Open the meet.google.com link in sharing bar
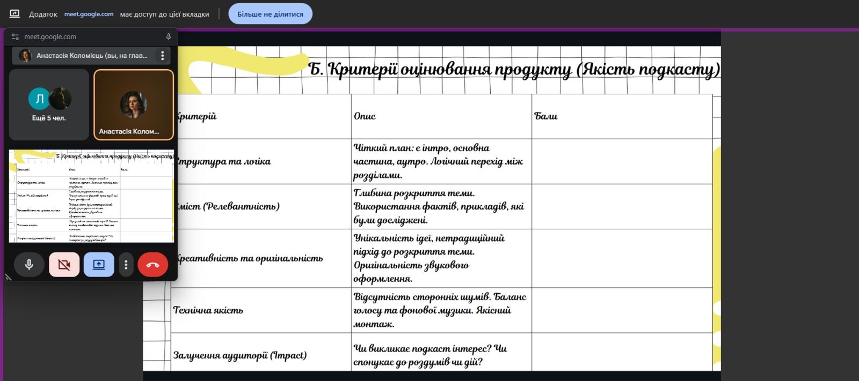 pos(89,14)
